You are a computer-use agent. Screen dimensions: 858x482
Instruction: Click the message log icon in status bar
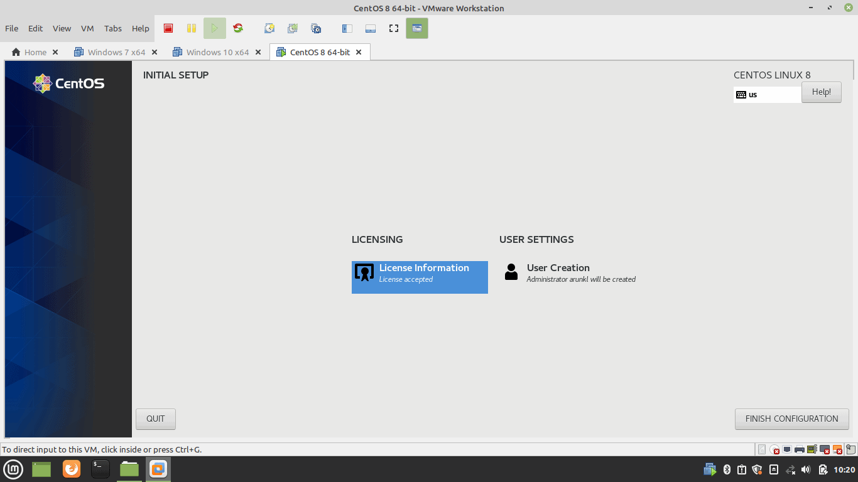click(x=850, y=449)
